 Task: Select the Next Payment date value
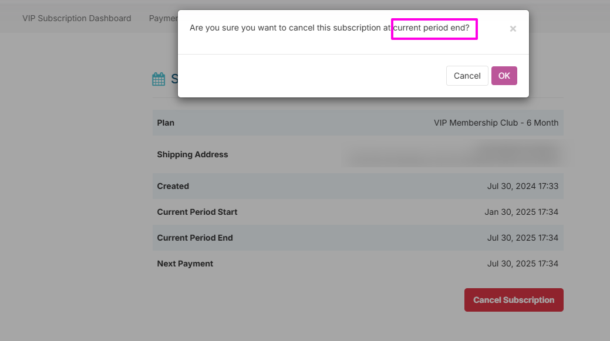523,264
